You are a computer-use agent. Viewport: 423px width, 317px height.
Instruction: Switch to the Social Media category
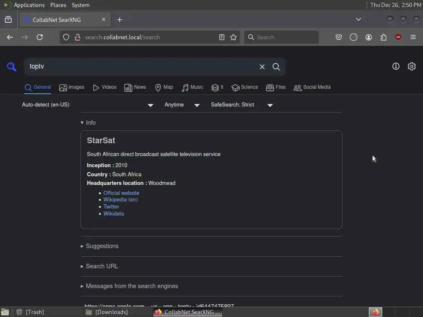(312, 88)
